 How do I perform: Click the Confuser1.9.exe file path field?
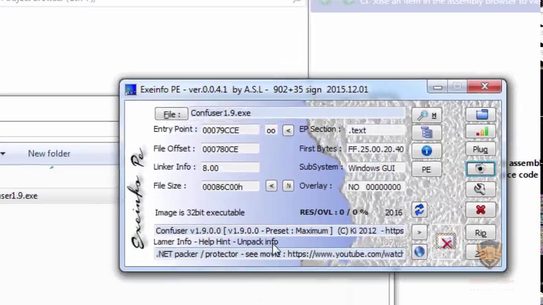tap(297, 113)
